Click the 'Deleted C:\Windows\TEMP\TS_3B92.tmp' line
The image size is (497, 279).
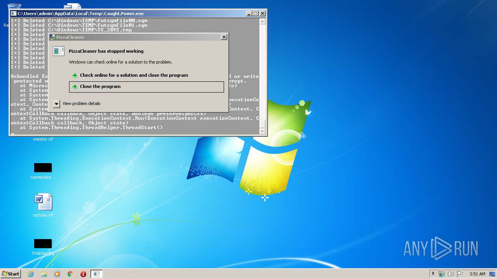pos(71,30)
